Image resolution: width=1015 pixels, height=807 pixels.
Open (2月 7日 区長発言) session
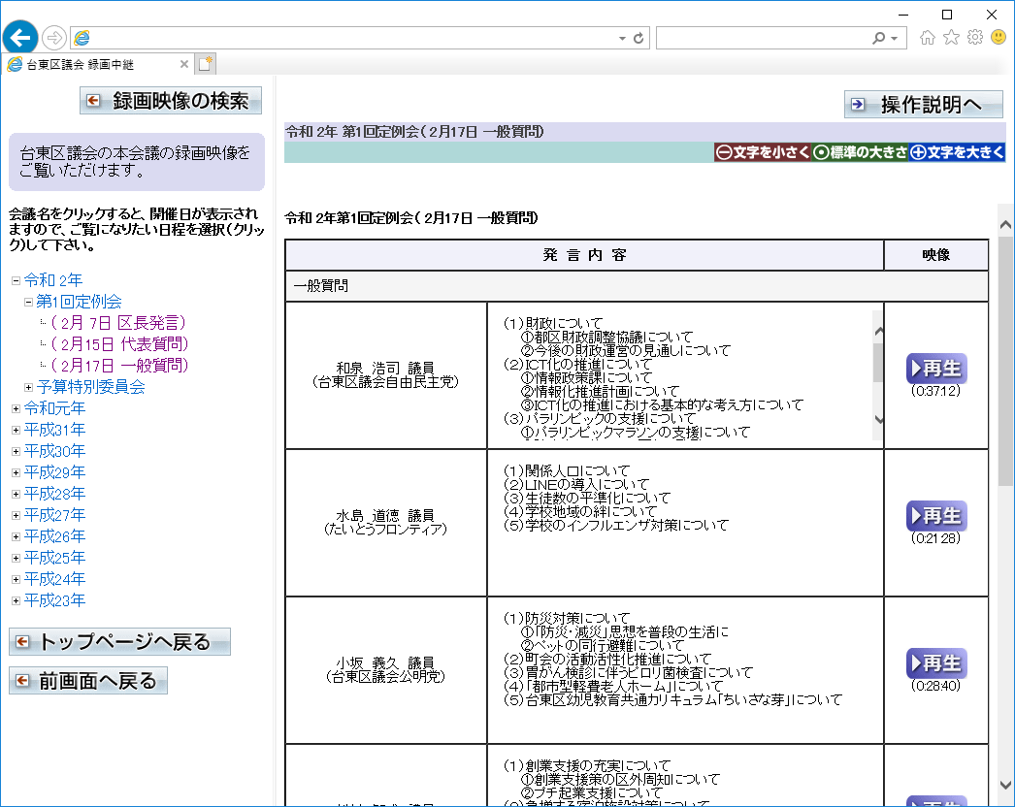(x=118, y=322)
